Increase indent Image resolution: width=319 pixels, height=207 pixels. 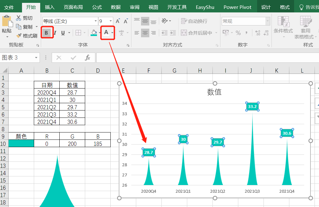(173, 33)
